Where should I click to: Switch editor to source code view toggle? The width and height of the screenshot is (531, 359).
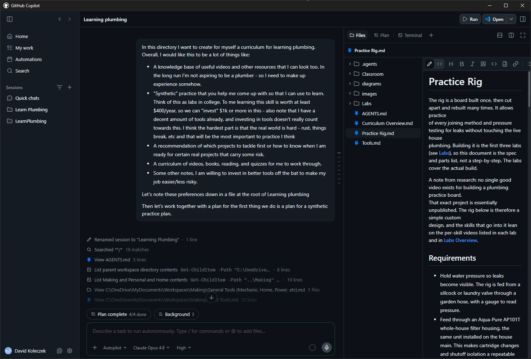[439, 64]
